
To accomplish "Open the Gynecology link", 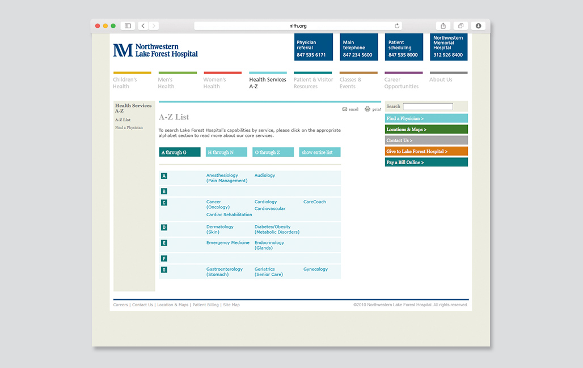I will pyautogui.click(x=315, y=269).
